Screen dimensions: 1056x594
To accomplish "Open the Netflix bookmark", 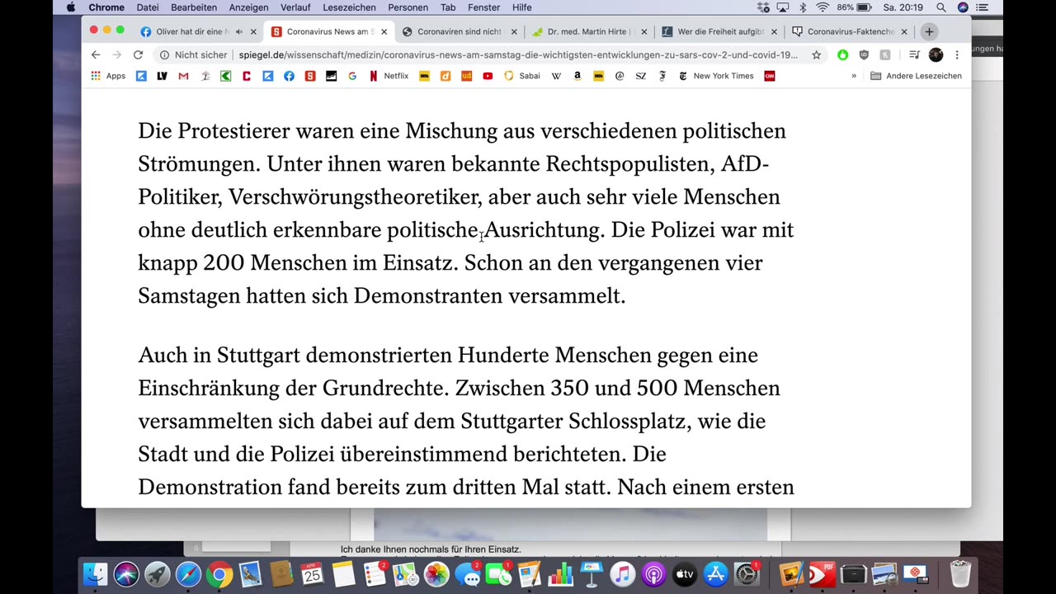I will (x=389, y=76).
